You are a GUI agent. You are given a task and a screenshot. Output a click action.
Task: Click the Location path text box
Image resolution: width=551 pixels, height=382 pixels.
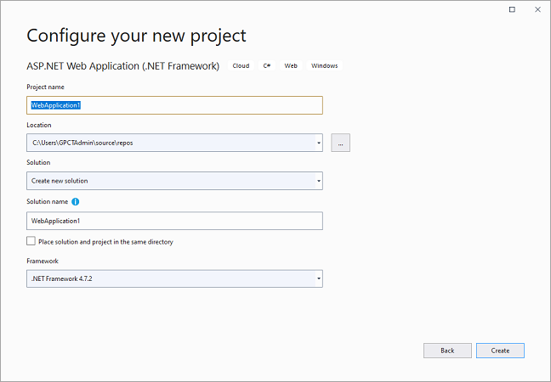170,143
